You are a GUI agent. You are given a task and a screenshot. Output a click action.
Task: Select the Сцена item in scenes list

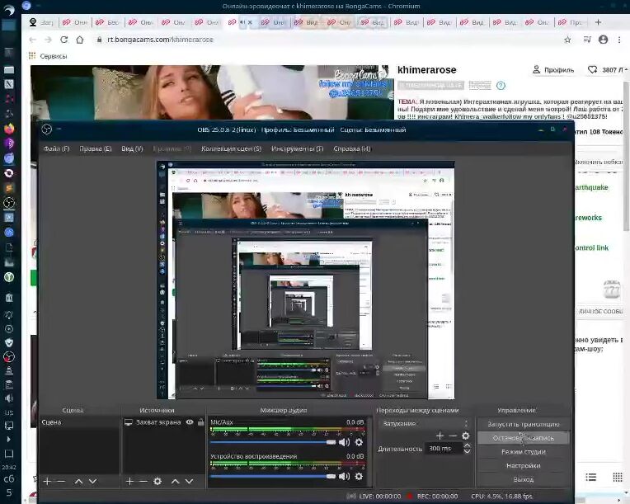[x=51, y=422]
